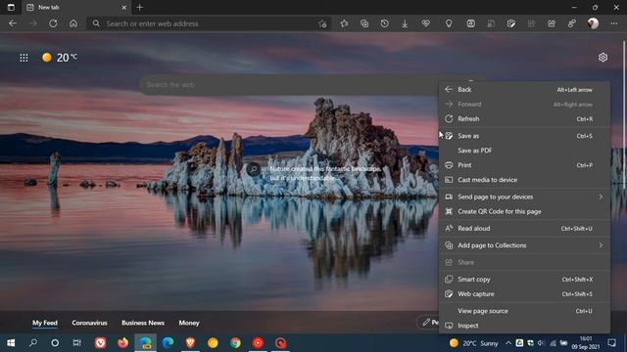Go back using toolbar back arrow
The image size is (627, 352).
click(13, 23)
